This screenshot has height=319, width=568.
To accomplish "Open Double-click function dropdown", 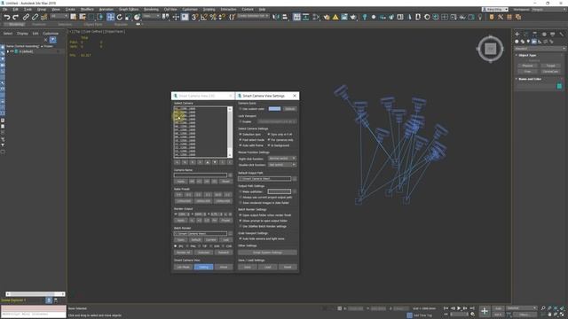I will pos(282,165).
